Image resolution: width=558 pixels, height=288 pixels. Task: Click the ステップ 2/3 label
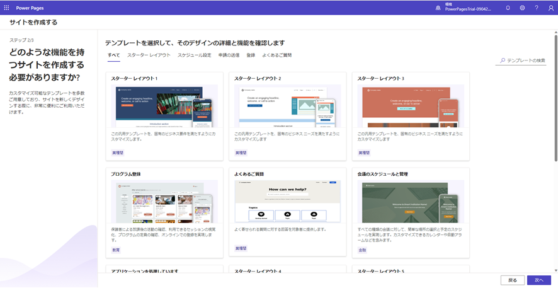click(21, 40)
